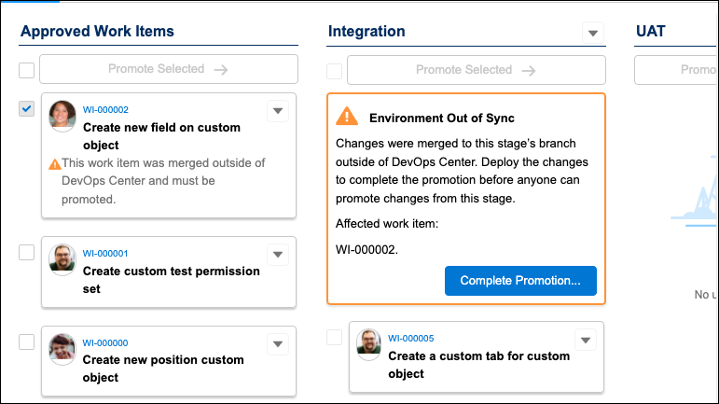Select the Integration column checkbox above the warning

(335, 72)
